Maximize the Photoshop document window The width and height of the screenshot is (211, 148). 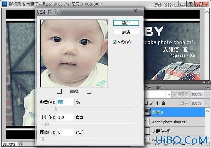click(x=191, y=4)
